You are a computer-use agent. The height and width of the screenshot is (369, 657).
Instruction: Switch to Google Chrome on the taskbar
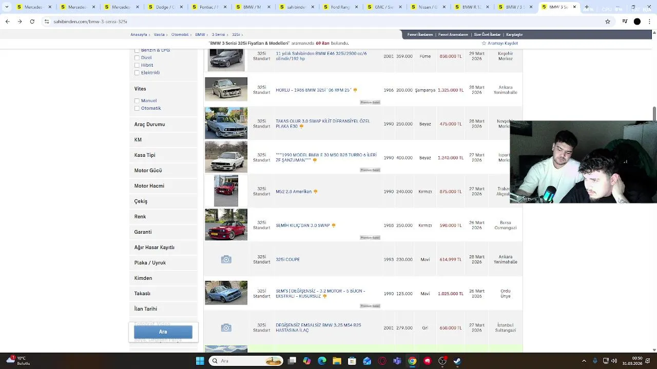[x=412, y=361]
